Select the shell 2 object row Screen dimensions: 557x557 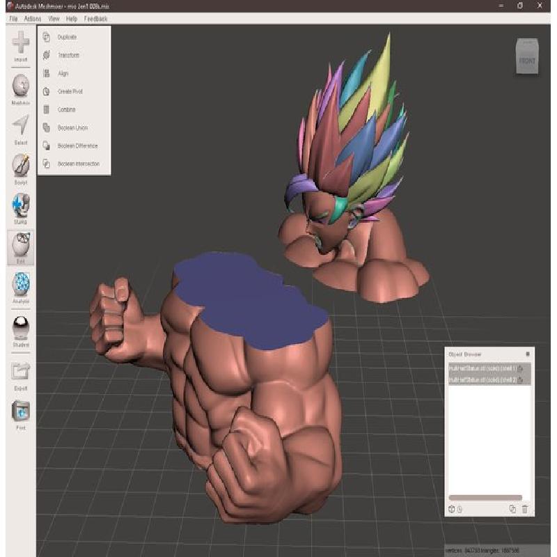point(489,379)
